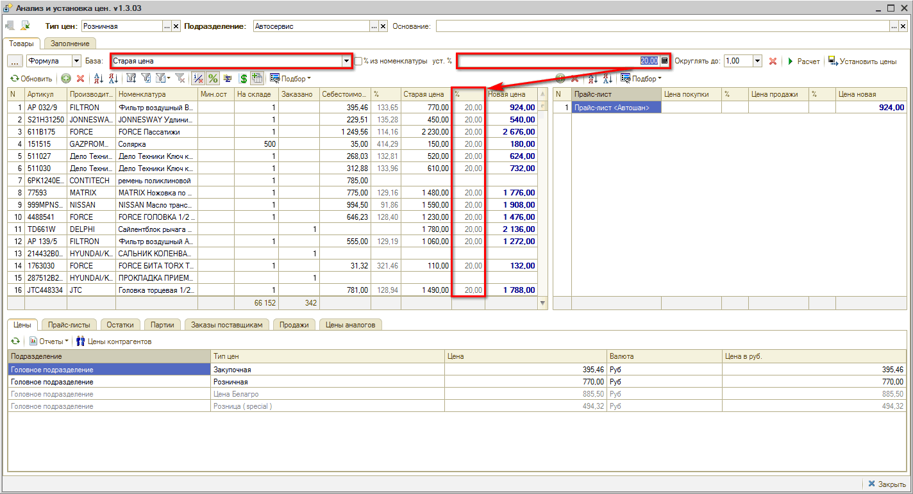Select the Розница ( special ) row

(x=458, y=406)
